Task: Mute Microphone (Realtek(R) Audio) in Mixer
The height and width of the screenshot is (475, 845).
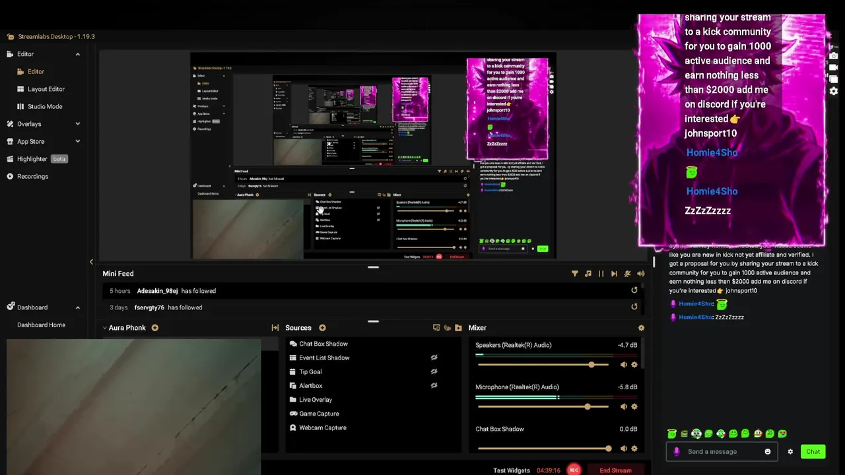Action: point(623,407)
